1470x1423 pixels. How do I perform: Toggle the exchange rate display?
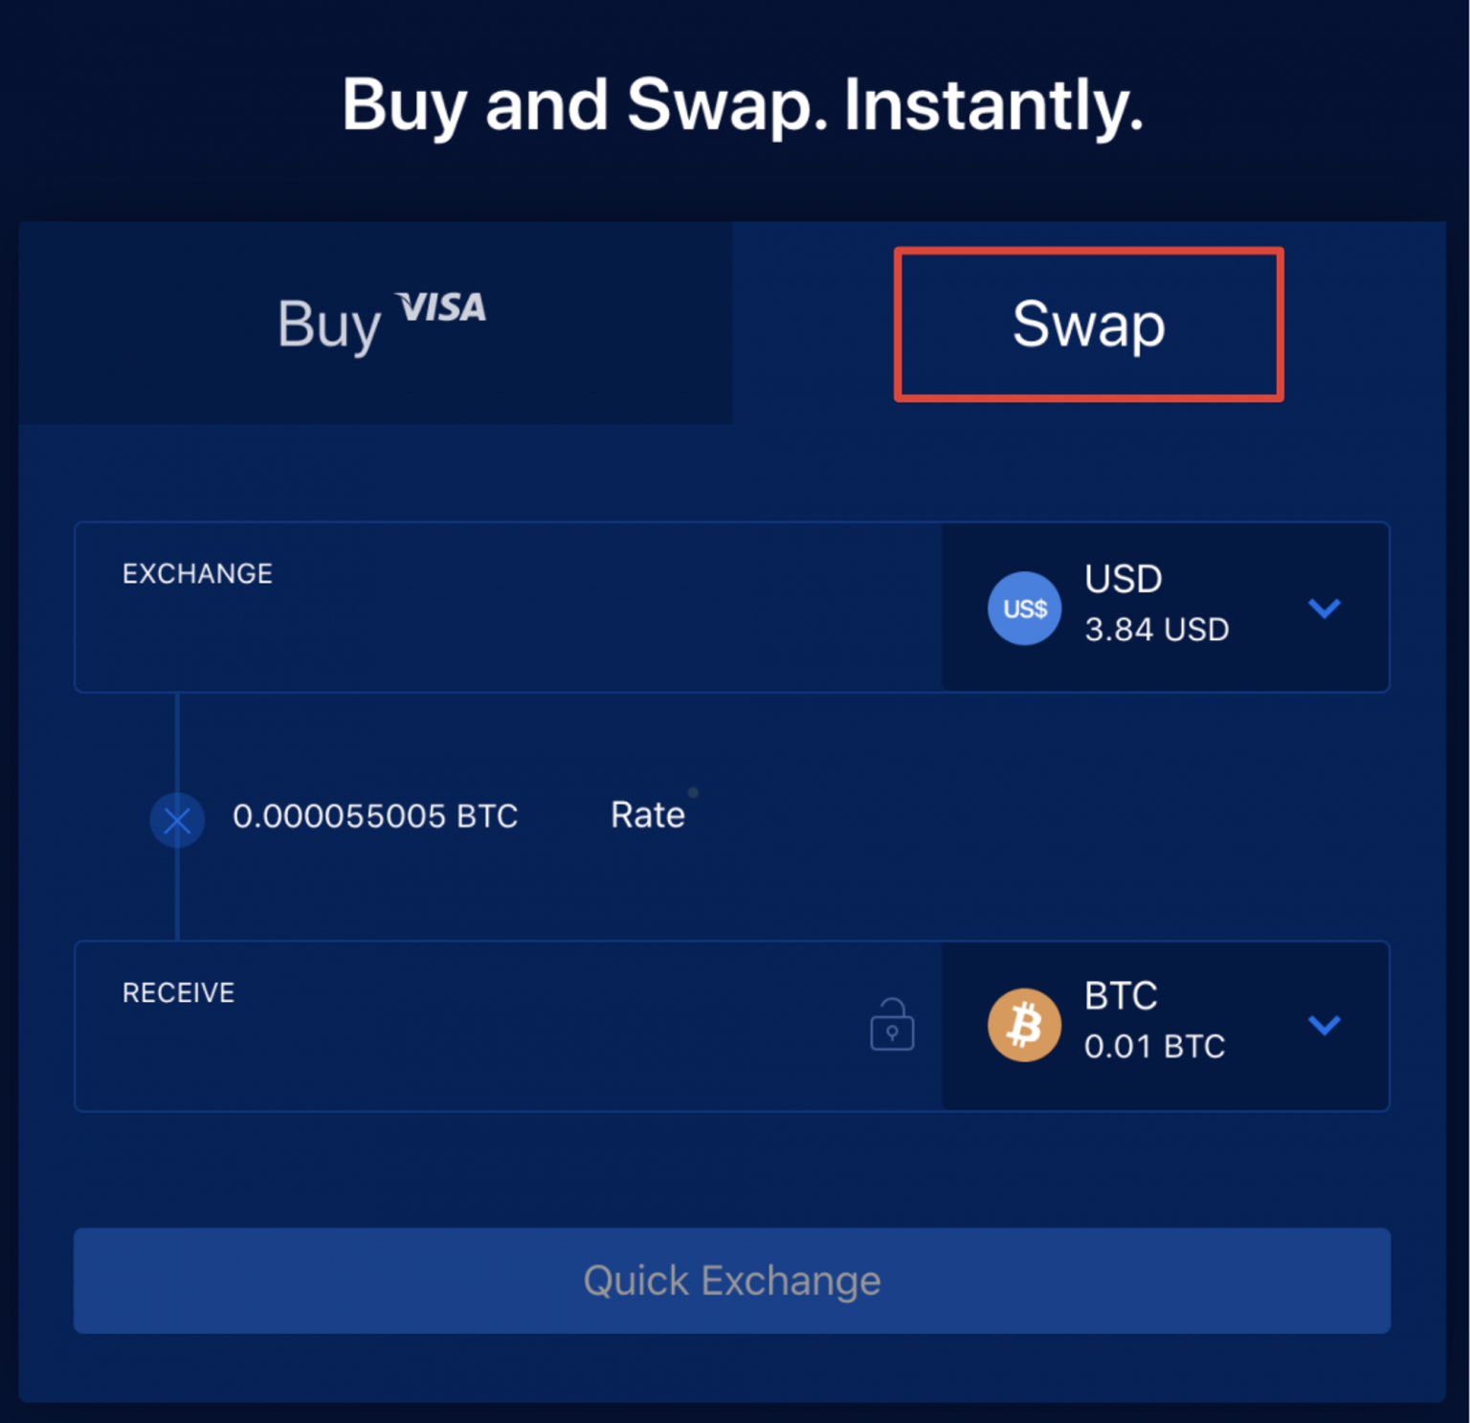point(648,814)
